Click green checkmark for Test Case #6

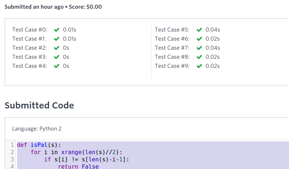[x=199, y=39]
